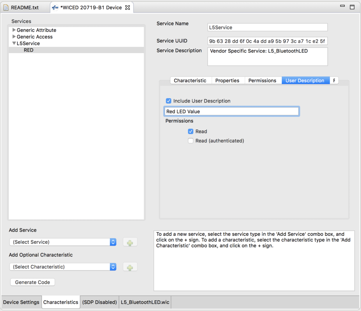Select the RED characteristic in the tree
Image resolution: width=361 pixels, height=311 pixels.
click(x=29, y=50)
